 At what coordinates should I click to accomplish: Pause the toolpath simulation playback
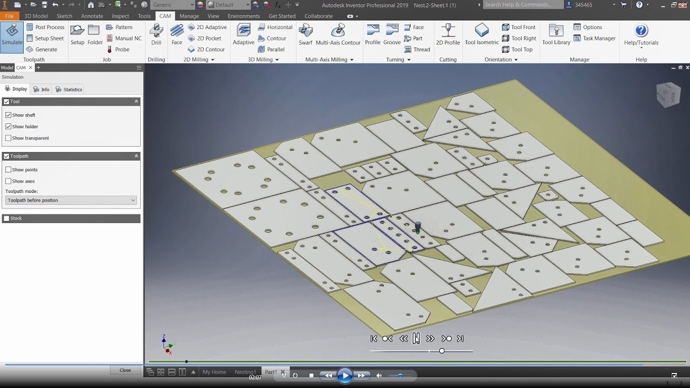416,338
